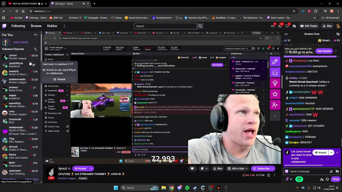Image resolution: width=342 pixels, height=192 pixels.
Task: Open shroud channel in sidebar
Action: click(x=21, y=148)
